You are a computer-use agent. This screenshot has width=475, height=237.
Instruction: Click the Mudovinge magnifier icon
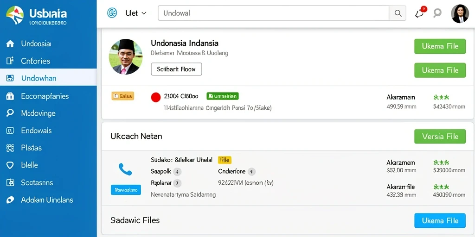10,113
